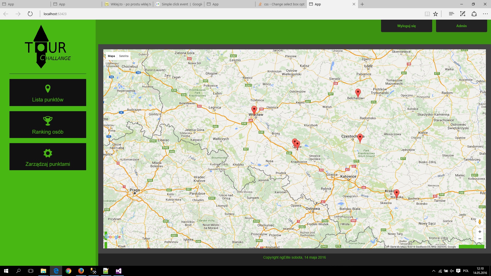Click the gear icon in Zarządzaj punktami

(48, 153)
